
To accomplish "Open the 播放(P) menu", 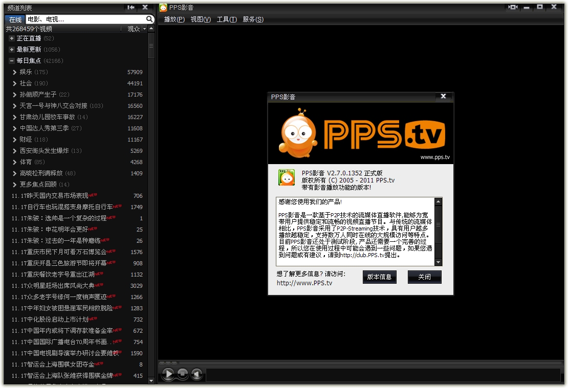I will tap(174, 19).
